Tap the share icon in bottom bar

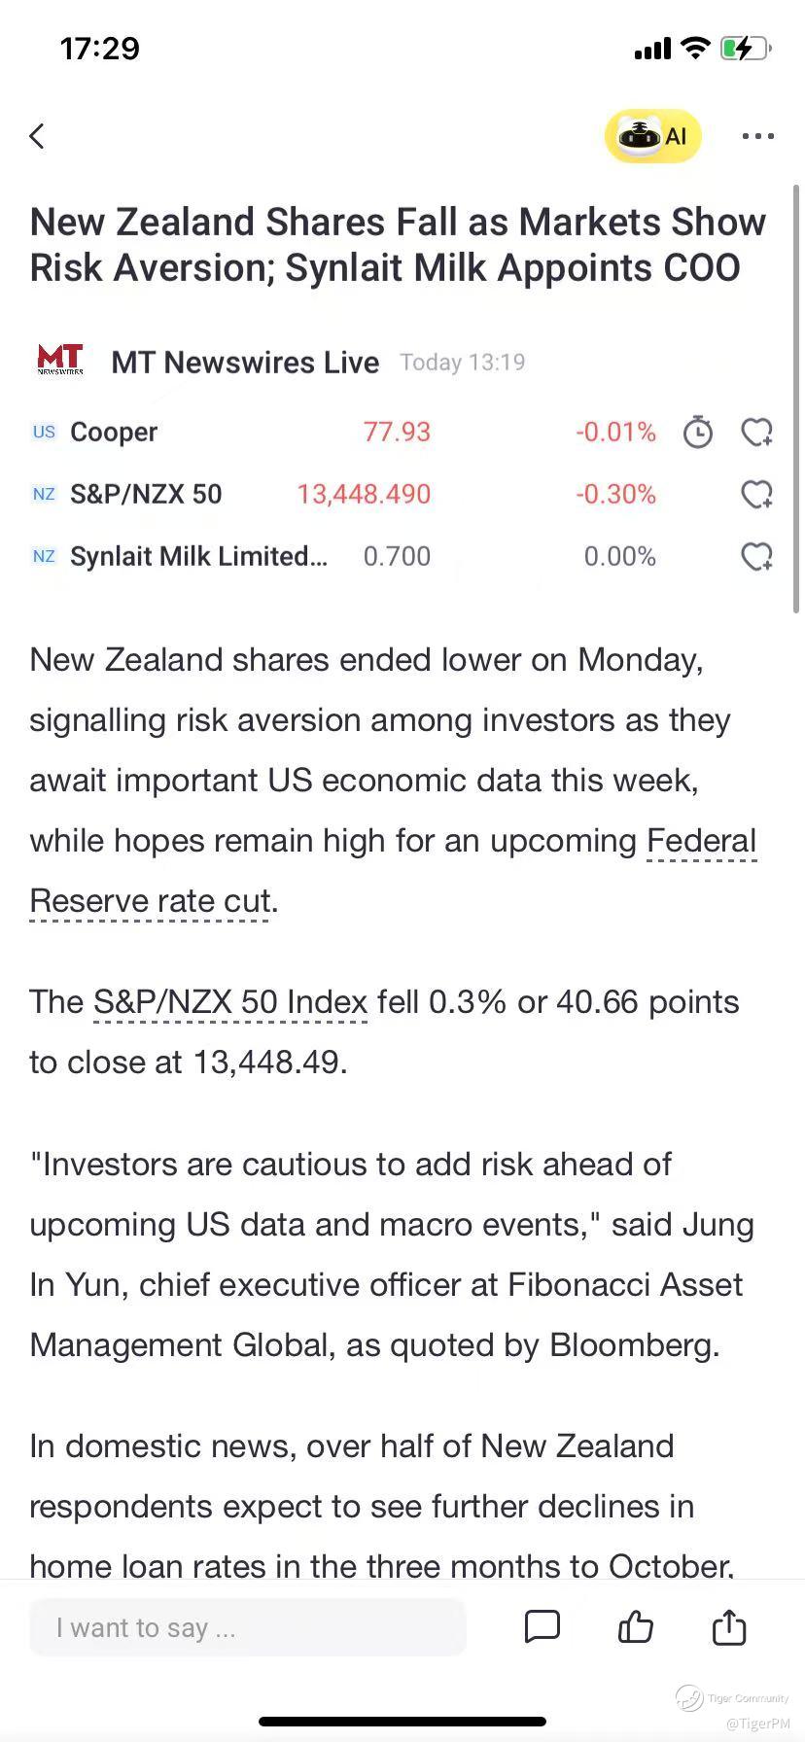729,1626
